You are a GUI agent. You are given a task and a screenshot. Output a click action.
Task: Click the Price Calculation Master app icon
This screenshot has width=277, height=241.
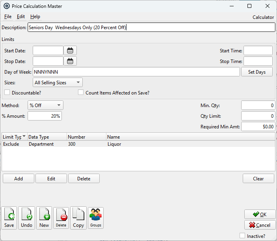click(7, 6)
